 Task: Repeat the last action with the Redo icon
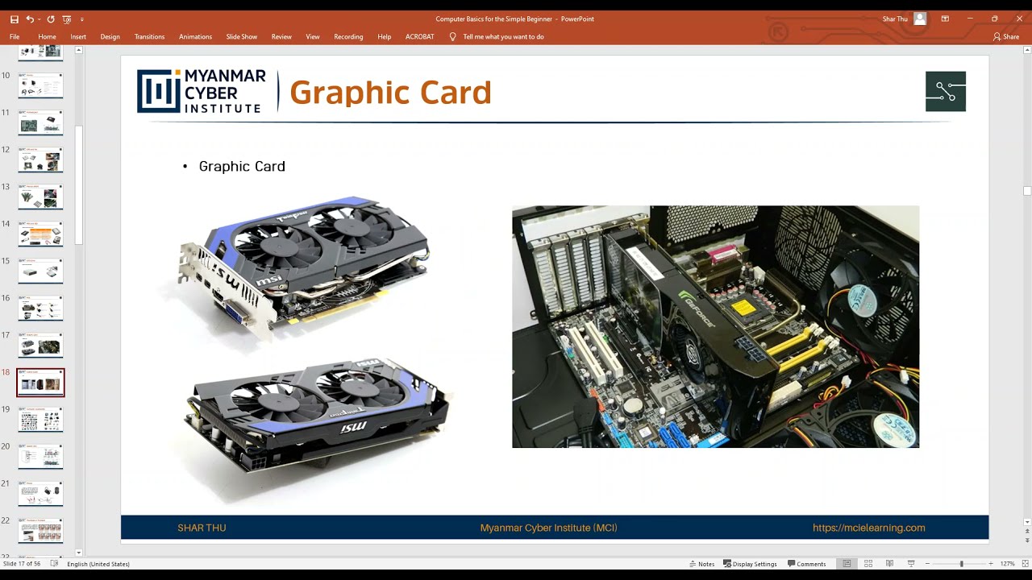tap(51, 19)
